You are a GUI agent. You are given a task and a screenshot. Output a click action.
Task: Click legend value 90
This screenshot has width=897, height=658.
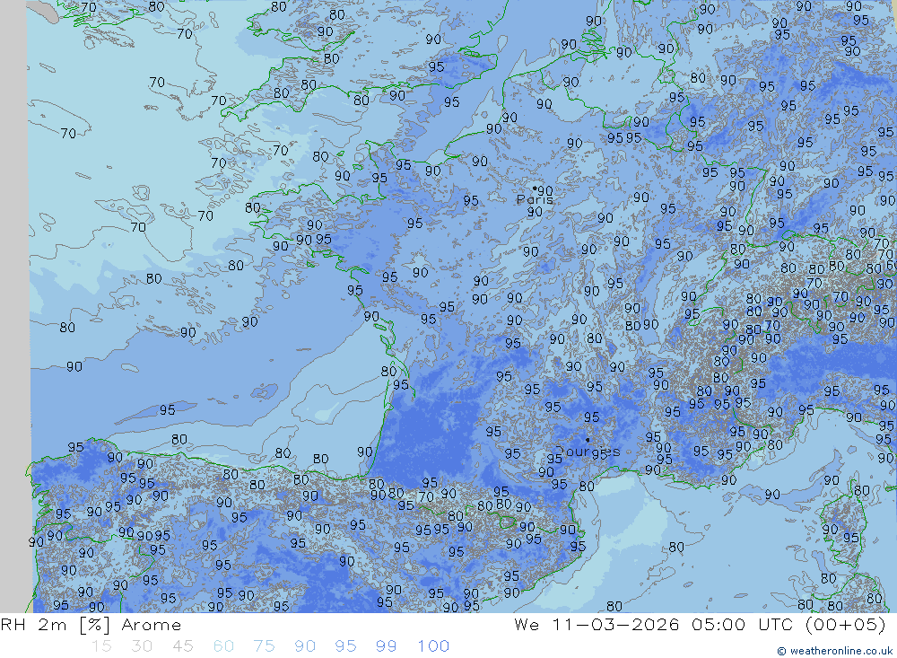pos(305,646)
